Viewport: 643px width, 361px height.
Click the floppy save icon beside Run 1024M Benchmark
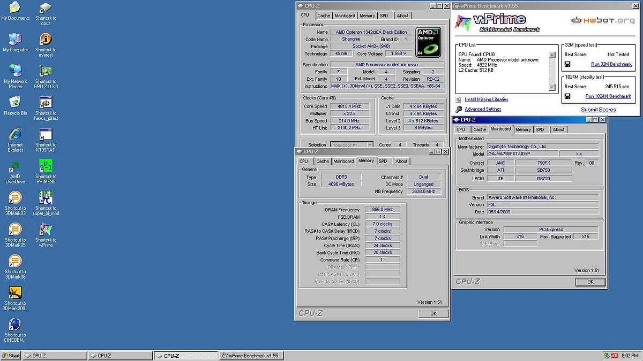tap(567, 96)
